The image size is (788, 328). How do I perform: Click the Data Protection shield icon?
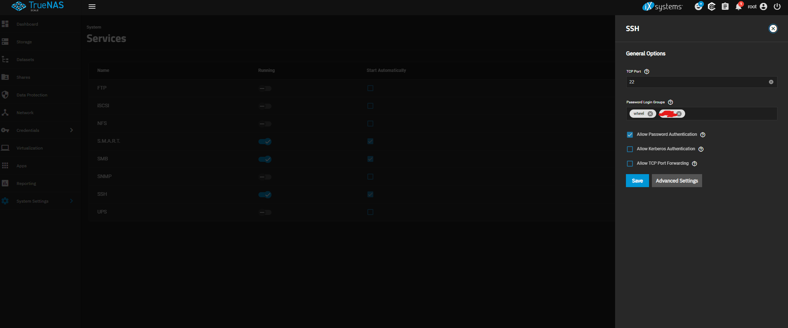[5, 95]
